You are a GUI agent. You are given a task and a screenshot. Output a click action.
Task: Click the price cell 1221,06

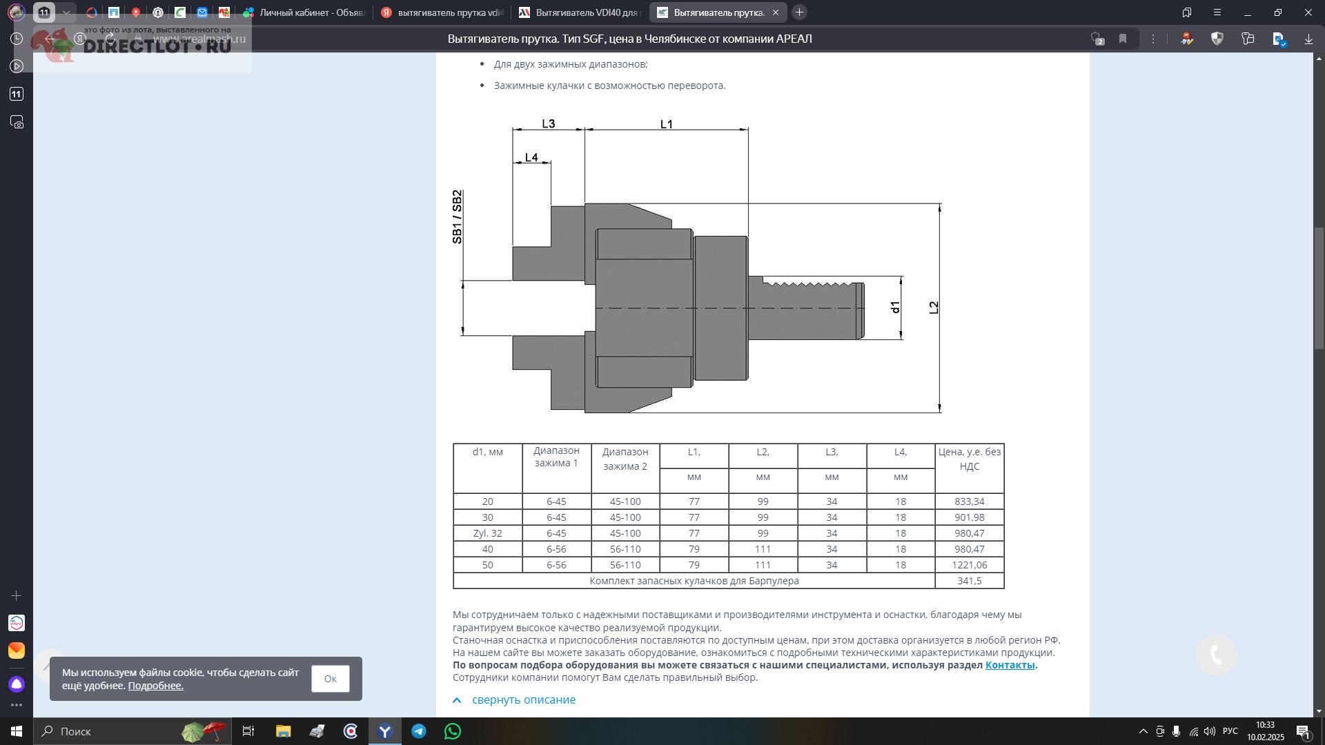[970, 565]
